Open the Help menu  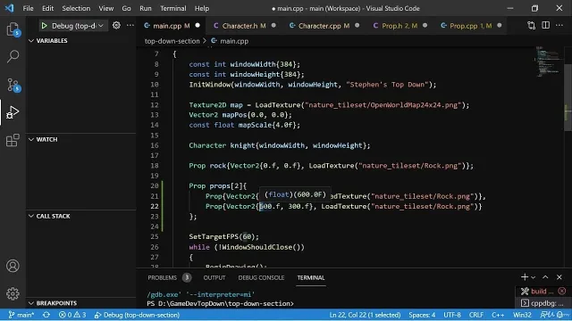coord(202,8)
